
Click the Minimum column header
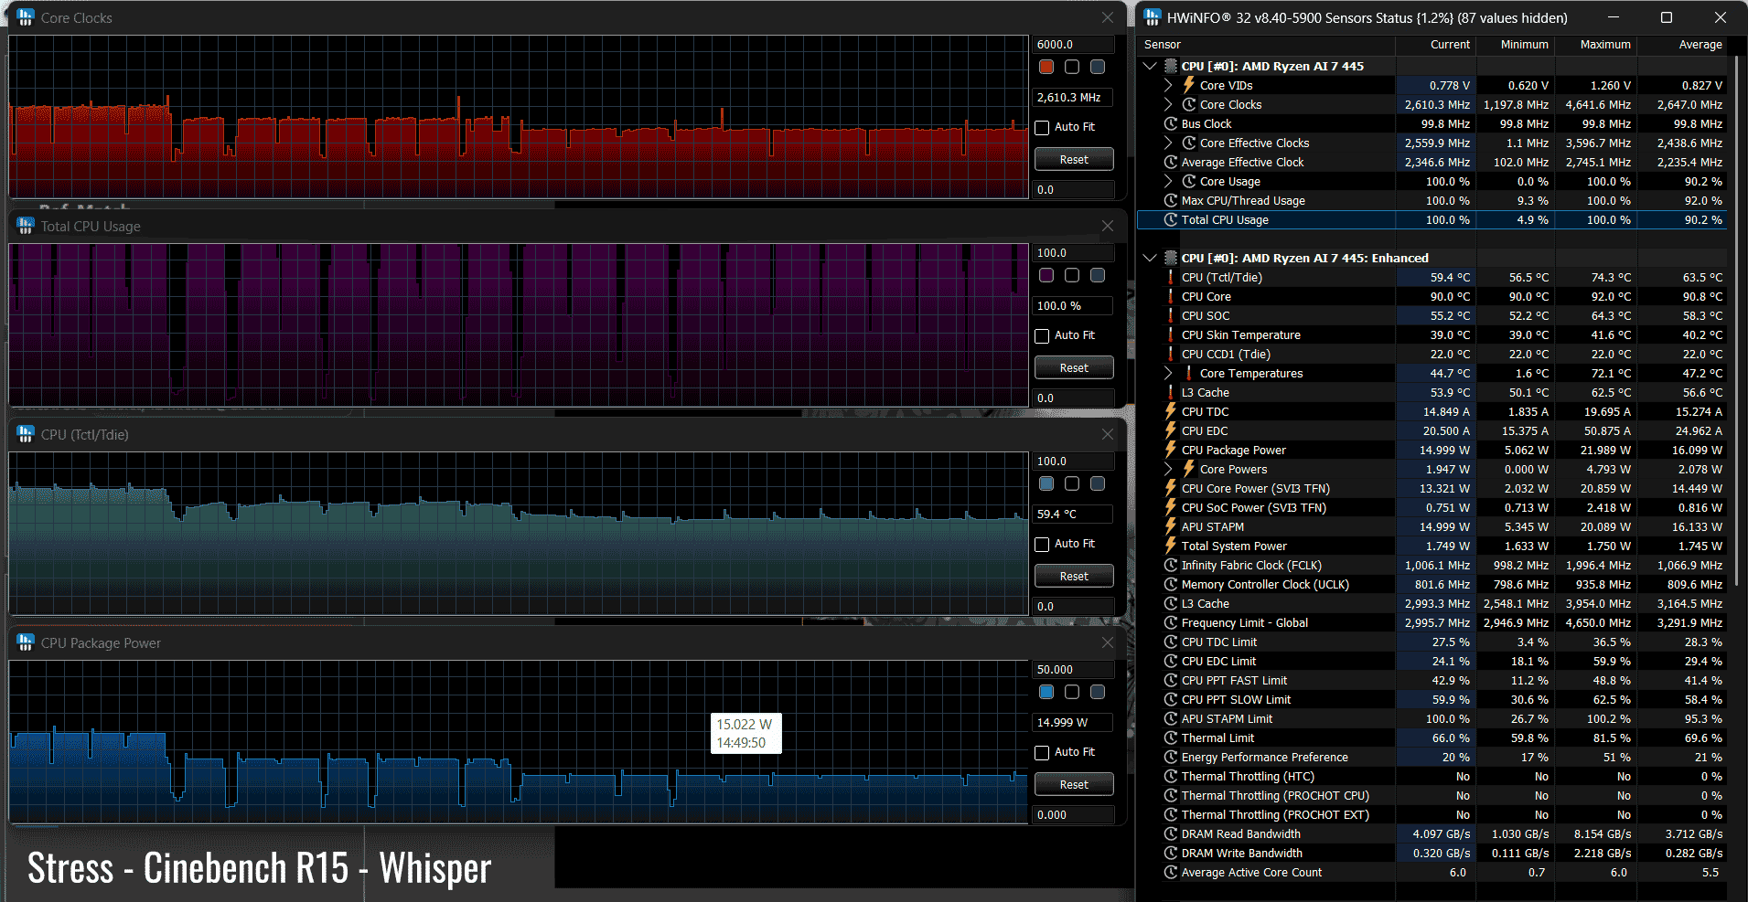[1516, 45]
